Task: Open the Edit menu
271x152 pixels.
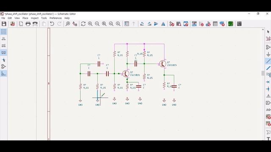Action: pos(10,18)
